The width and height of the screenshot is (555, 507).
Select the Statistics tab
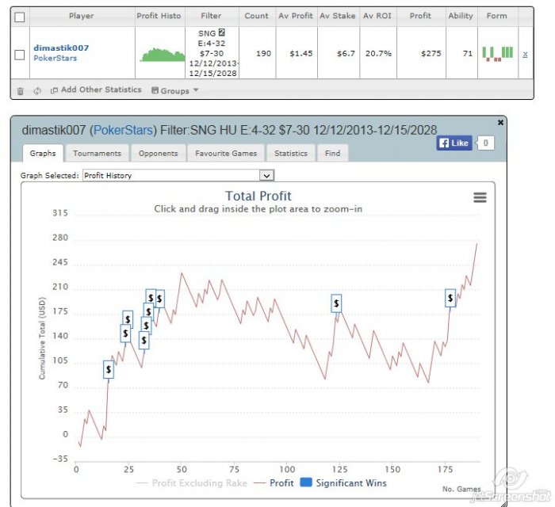pyautogui.click(x=290, y=154)
